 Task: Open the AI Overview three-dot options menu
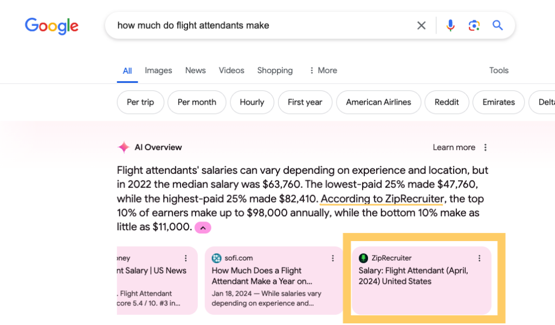click(x=485, y=147)
